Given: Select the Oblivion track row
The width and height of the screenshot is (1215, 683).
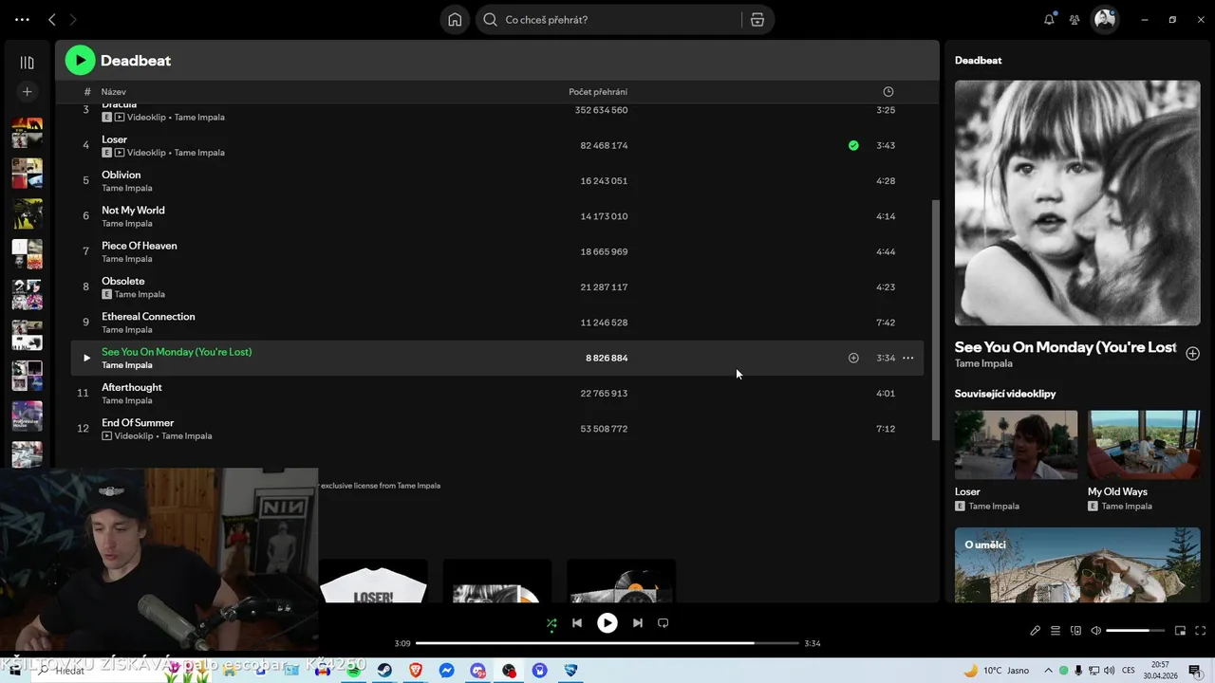Looking at the screenshot, I should click(x=496, y=180).
